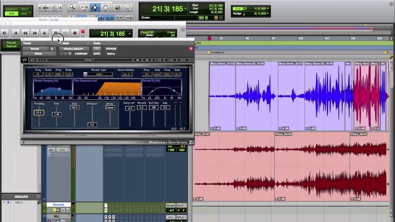The width and height of the screenshot is (395, 222).
Task: Toggle Post-roll in transport
Action: tap(11, 46)
